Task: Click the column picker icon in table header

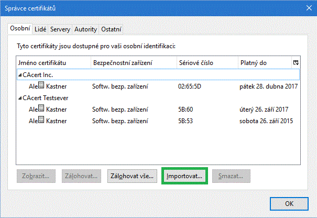Action: 296,63
